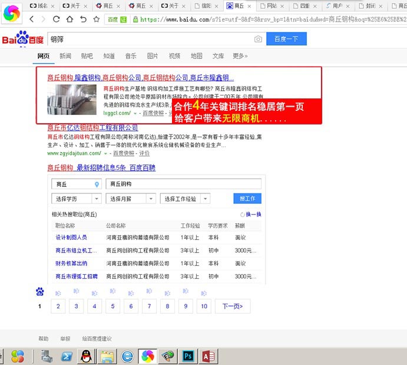Bookmark the page with the star icon
Viewport: 407px width, 365px height.
[97, 19]
